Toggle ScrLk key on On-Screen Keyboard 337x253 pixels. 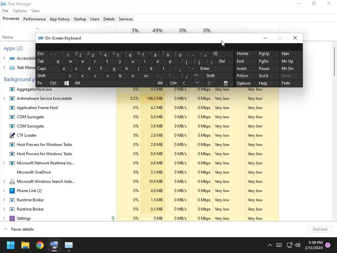click(x=268, y=76)
